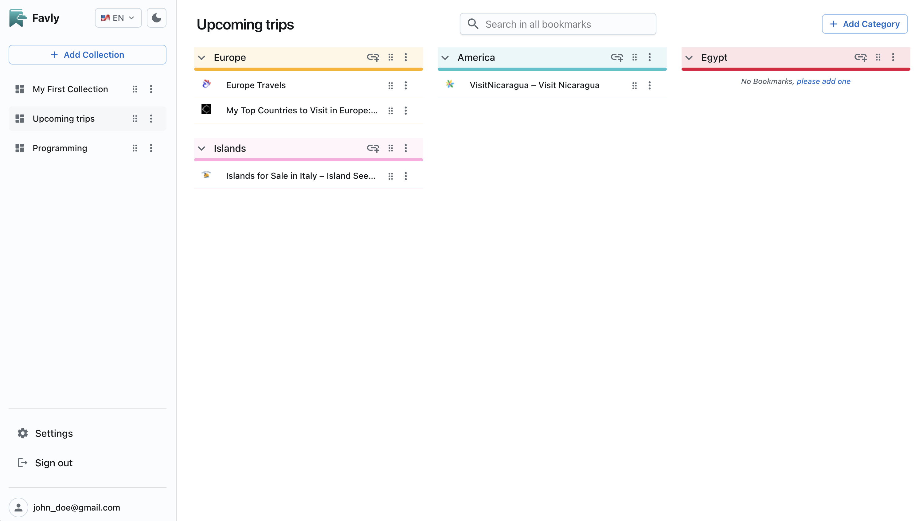Screen dimensions: 919x521
Task: Click the Add Category button
Action: pos(864,24)
